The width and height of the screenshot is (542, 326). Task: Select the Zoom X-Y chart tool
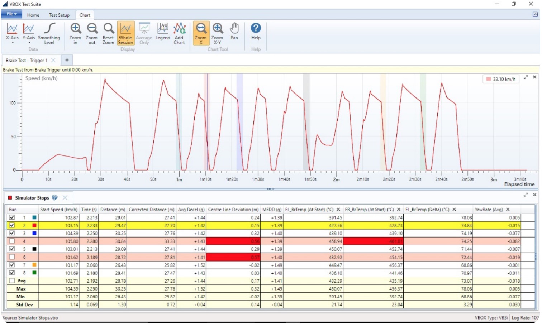coord(217,33)
